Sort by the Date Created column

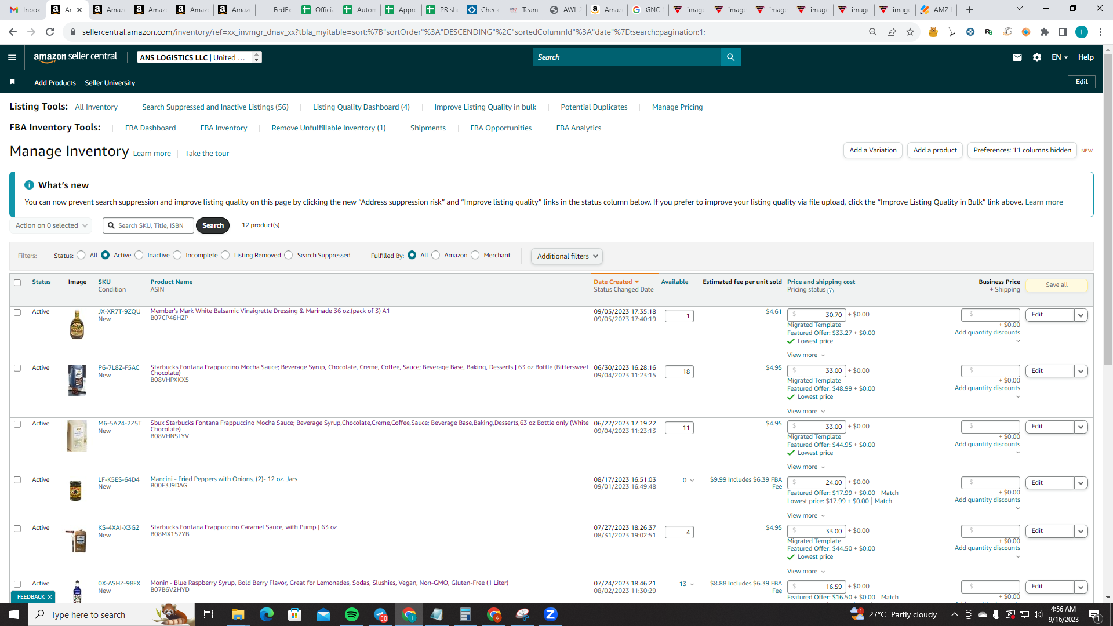[x=616, y=282]
